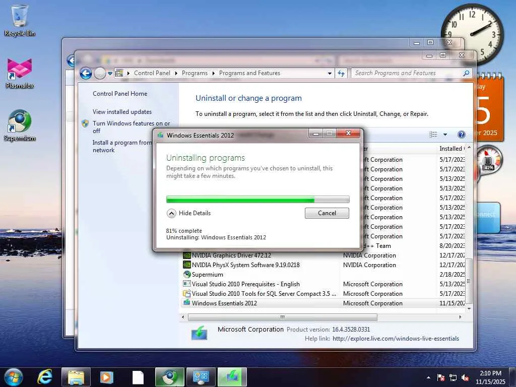
Task: Click the NVIDIA Graphics Driver icon
Action: (186, 255)
